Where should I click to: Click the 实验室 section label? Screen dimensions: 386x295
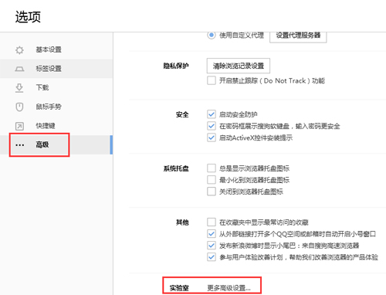point(179,288)
